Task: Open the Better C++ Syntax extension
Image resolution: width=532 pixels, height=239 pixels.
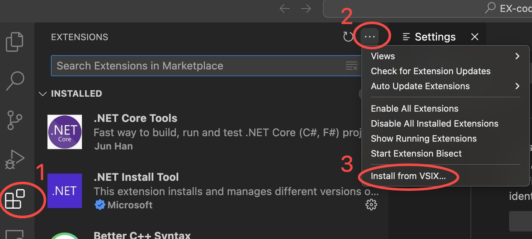Action: (142, 235)
